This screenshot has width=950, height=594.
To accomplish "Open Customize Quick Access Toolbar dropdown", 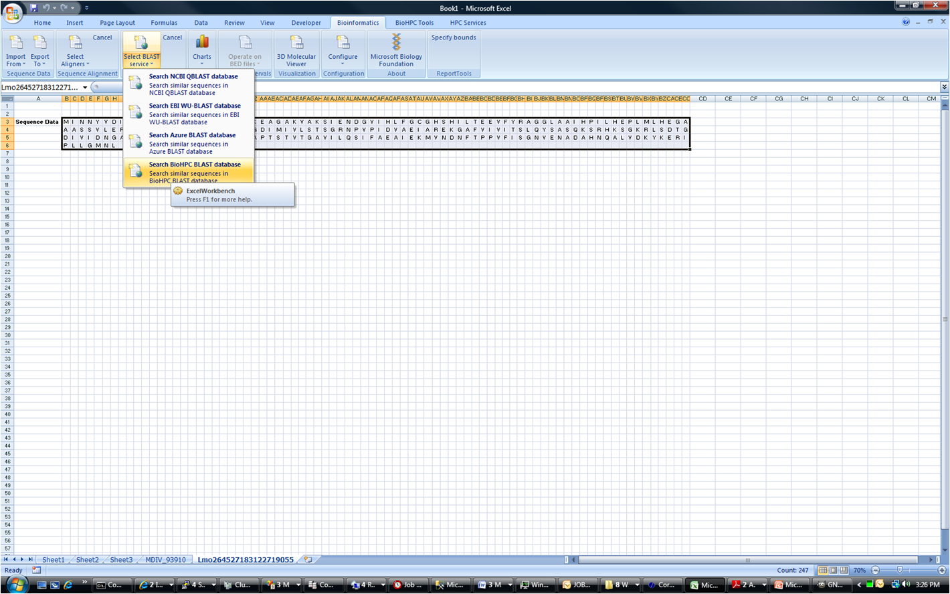I will 87,8.
